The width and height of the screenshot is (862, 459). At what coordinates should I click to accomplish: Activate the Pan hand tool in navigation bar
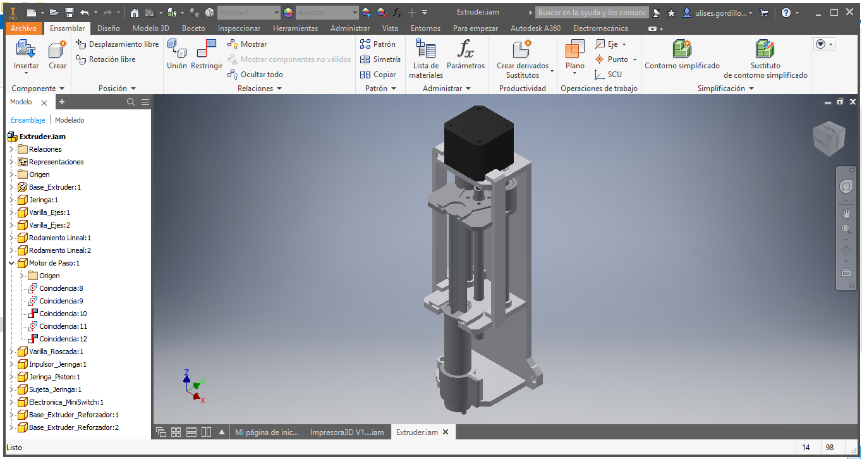tap(846, 214)
